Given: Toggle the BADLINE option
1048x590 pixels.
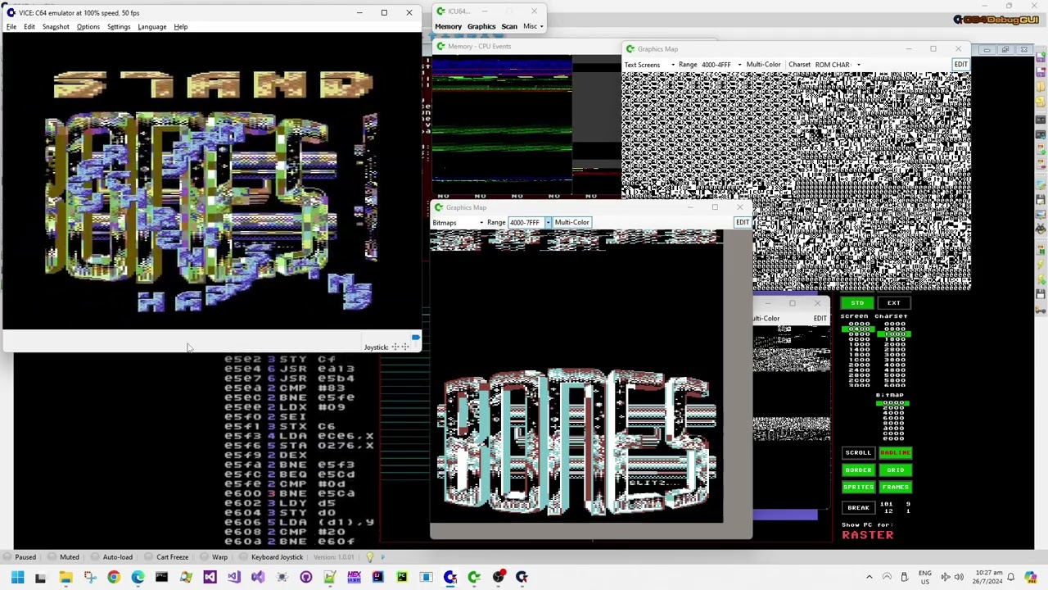Looking at the screenshot, I should [895, 453].
